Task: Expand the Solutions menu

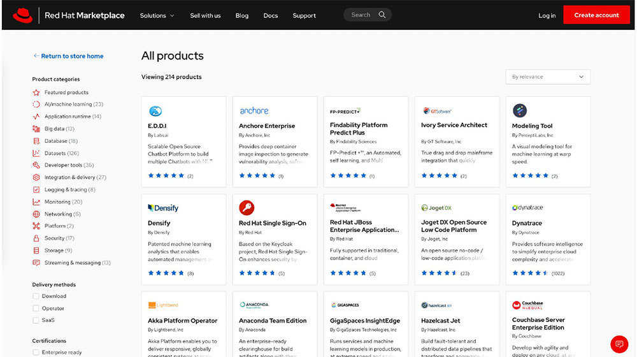Action: 157,15
